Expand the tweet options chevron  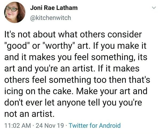(x=154, y=8)
